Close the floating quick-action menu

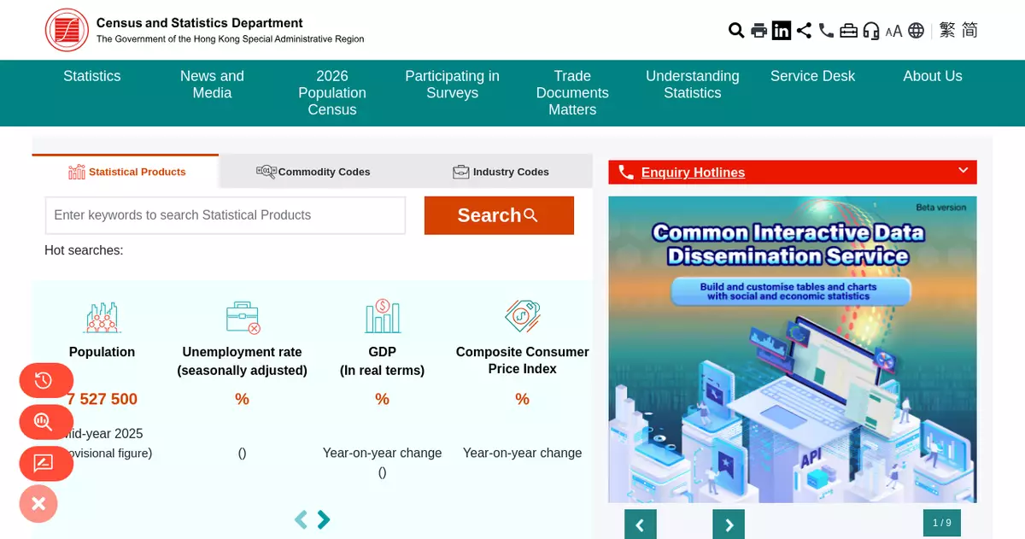pos(38,504)
